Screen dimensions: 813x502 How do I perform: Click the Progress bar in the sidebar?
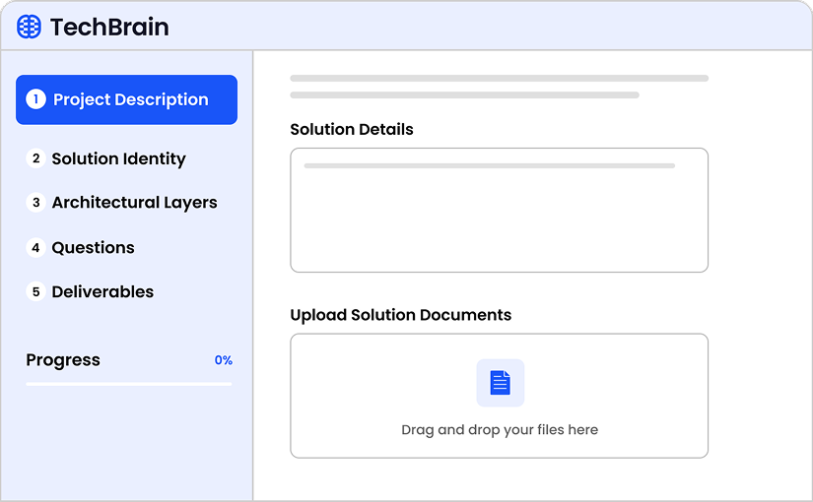(129, 384)
